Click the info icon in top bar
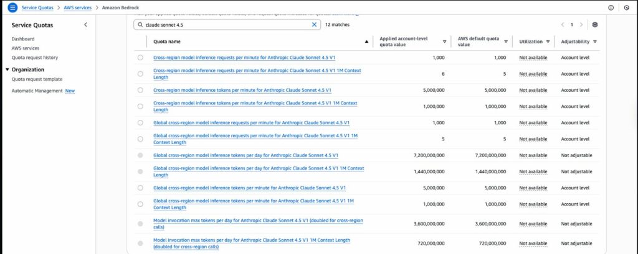638x254 pixels. [611, 7]
